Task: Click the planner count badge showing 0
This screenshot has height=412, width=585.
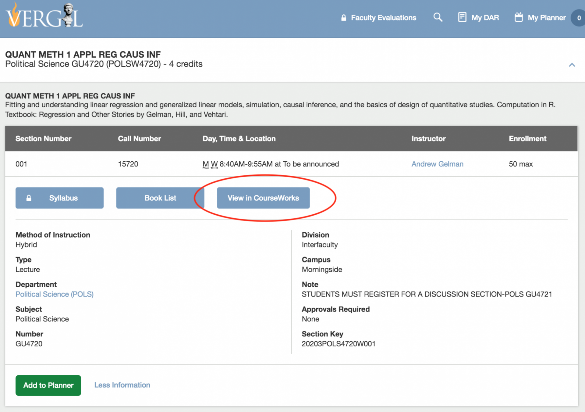Action: 579,18
